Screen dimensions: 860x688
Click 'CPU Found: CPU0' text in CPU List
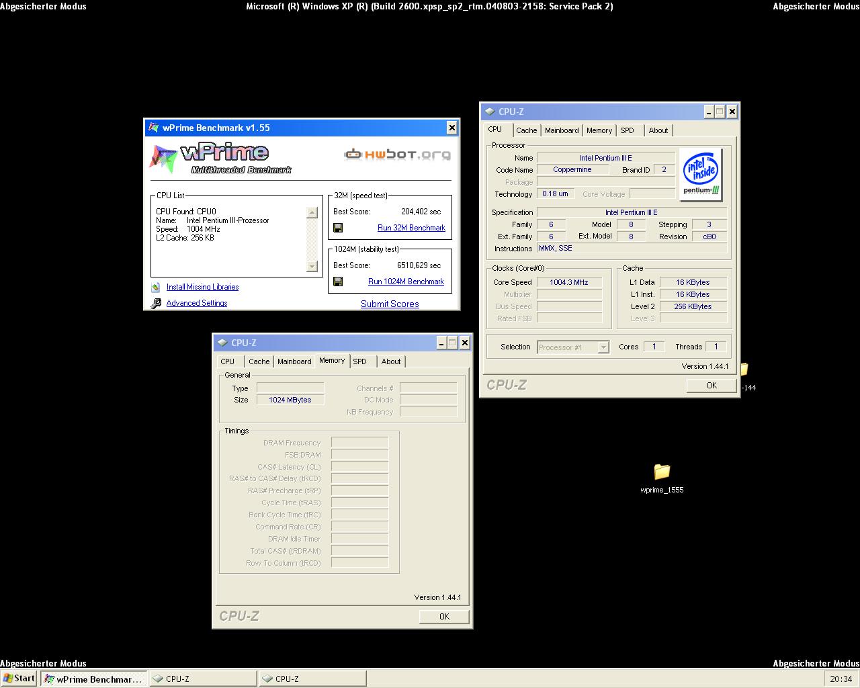(186, 212)
